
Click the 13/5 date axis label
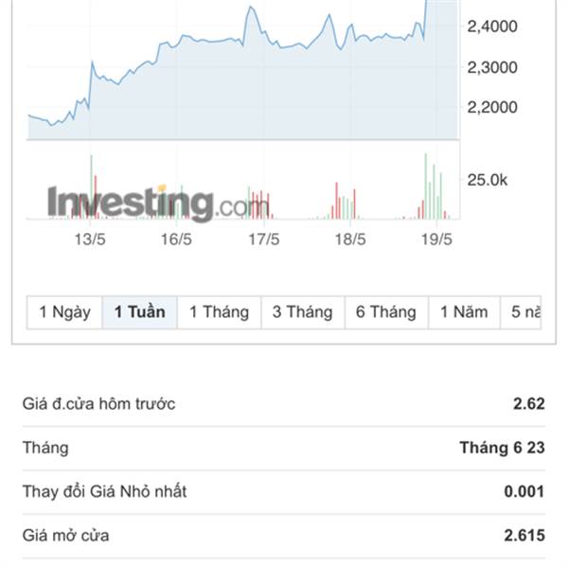[89, 240]
